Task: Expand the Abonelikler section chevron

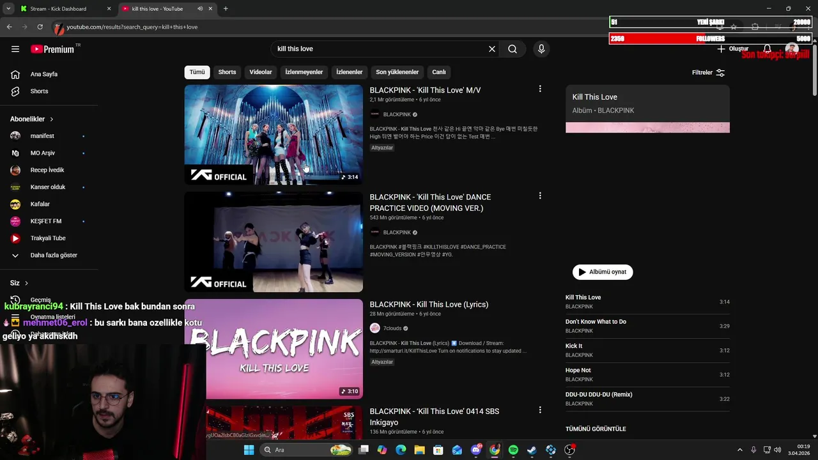Action: point(52,119)
